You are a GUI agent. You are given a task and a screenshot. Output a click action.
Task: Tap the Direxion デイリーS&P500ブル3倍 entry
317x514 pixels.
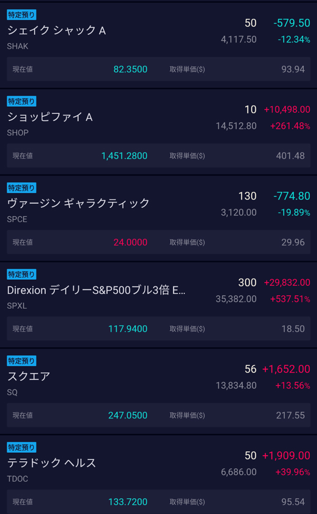click(96, 290)
